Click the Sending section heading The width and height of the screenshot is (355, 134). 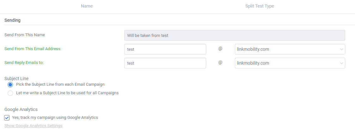tap(12, 20)
